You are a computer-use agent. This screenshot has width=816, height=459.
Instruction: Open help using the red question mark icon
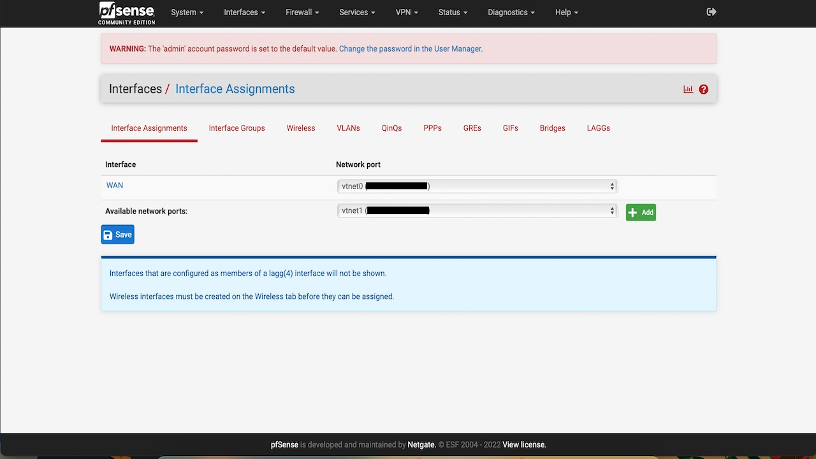tap(703, 89)
